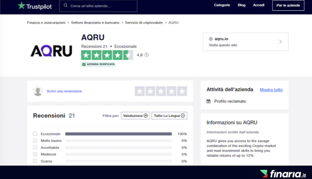The width and height of the screenshot is (312, 179).
Task: Click the Scarso 0% rating bar
Action: click(x=119, y=161)
